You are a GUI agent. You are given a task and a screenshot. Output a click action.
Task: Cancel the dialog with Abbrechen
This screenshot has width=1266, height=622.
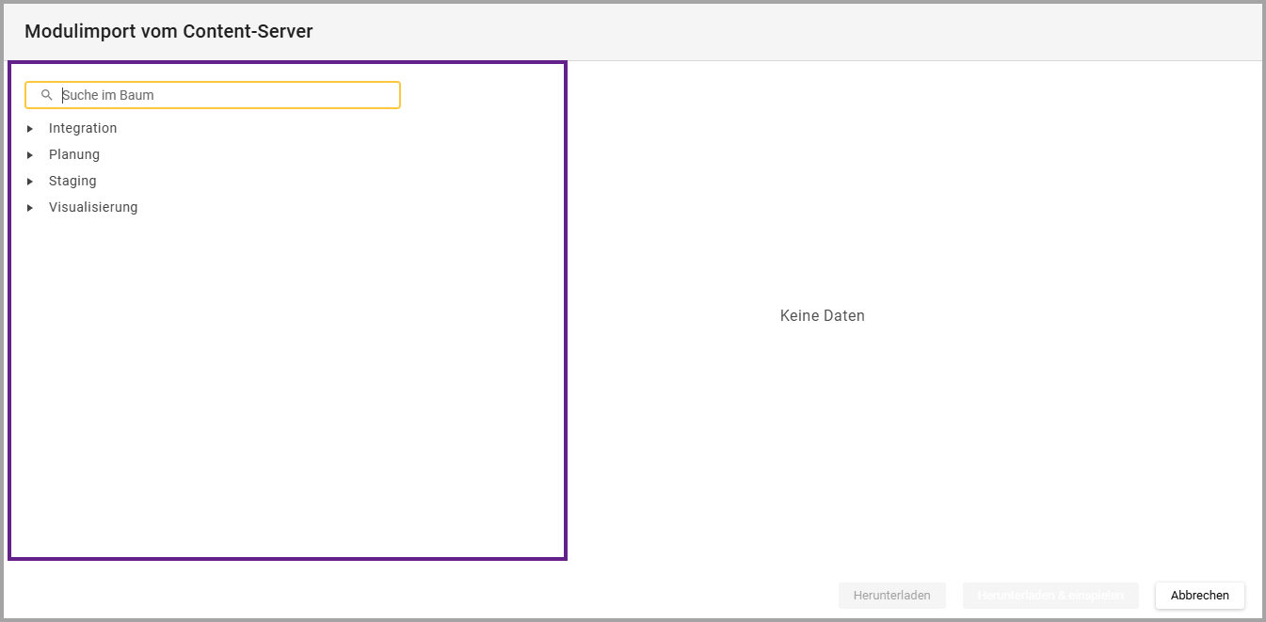coord(1199,596)
